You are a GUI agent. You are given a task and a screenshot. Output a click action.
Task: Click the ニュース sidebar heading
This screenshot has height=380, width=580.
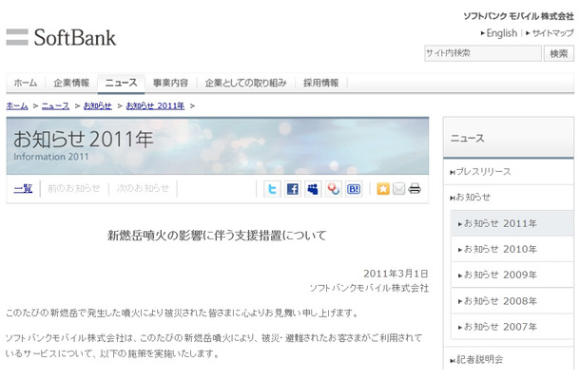click(509, 139)
